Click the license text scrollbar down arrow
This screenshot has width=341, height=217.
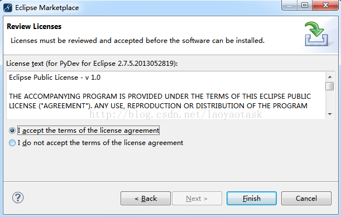point(330,114)
